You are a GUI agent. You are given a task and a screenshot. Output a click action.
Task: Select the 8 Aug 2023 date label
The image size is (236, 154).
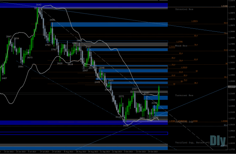pos(68,152)
